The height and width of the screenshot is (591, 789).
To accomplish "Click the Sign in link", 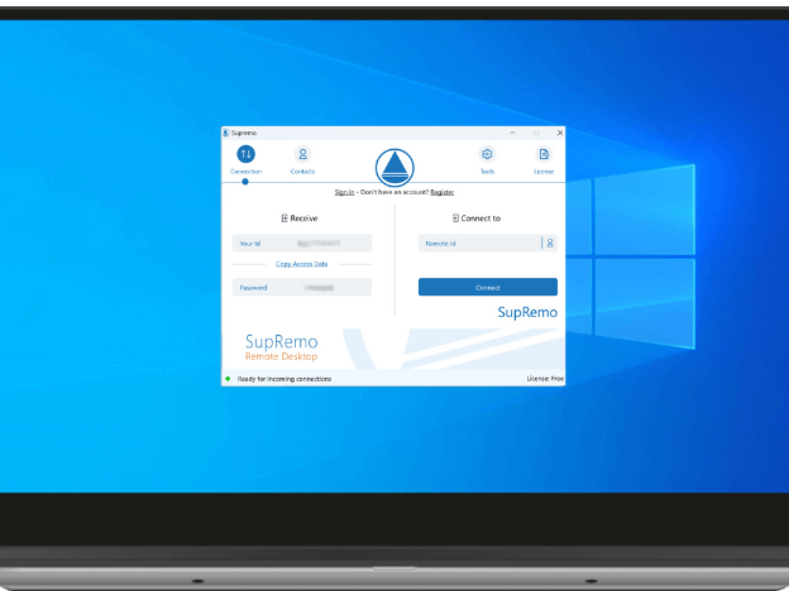I will tap(344, 192).
